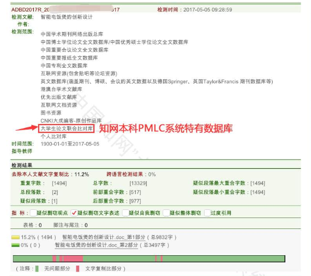Screen dimensions: 311x276
Task: Click the wide red segment in the similarity bar
Action: tap(73, 259)
